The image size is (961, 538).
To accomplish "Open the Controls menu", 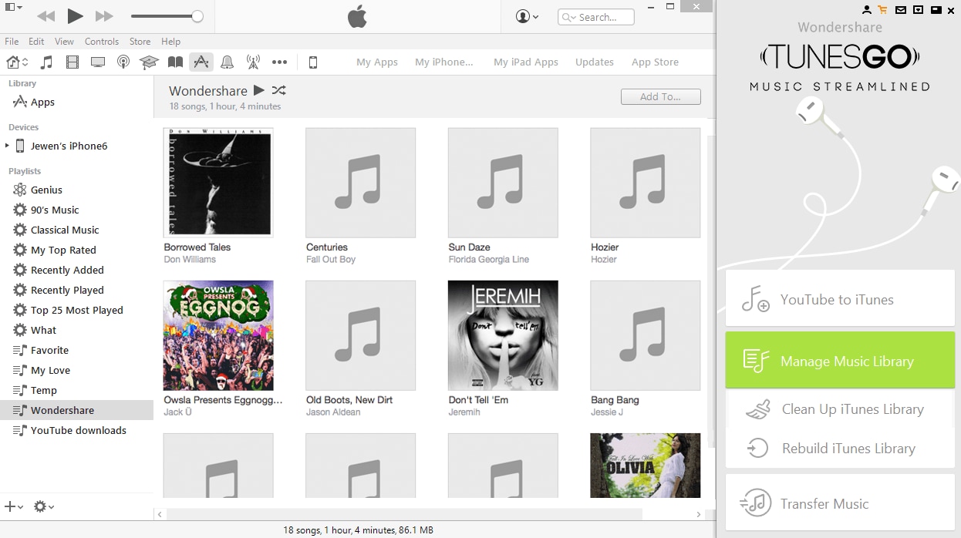I will coord(102,41).
